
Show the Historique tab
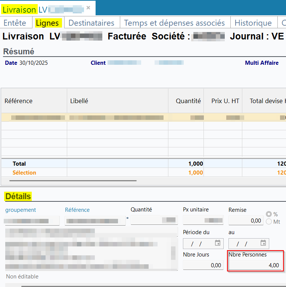point(253,23)
